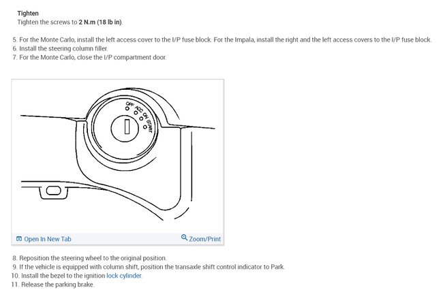Click step 6 Install the steering column filler
The width and height of the screenshot is (443, 292).
(60, 48)
